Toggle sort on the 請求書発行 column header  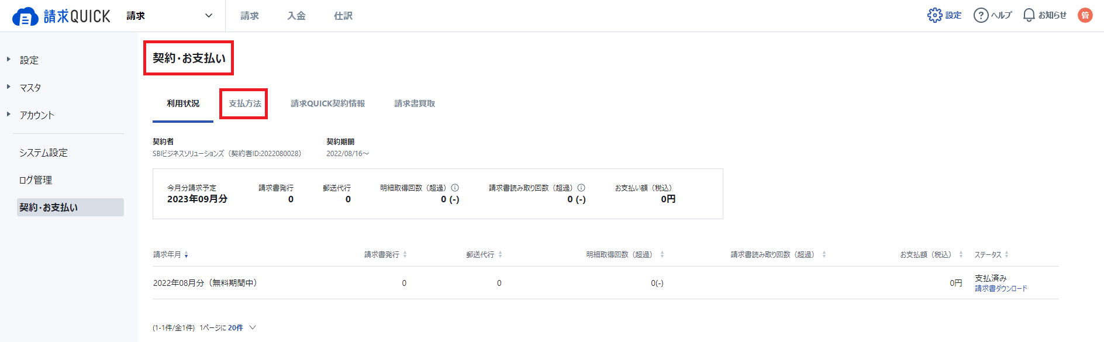click(x=404, y=254)
